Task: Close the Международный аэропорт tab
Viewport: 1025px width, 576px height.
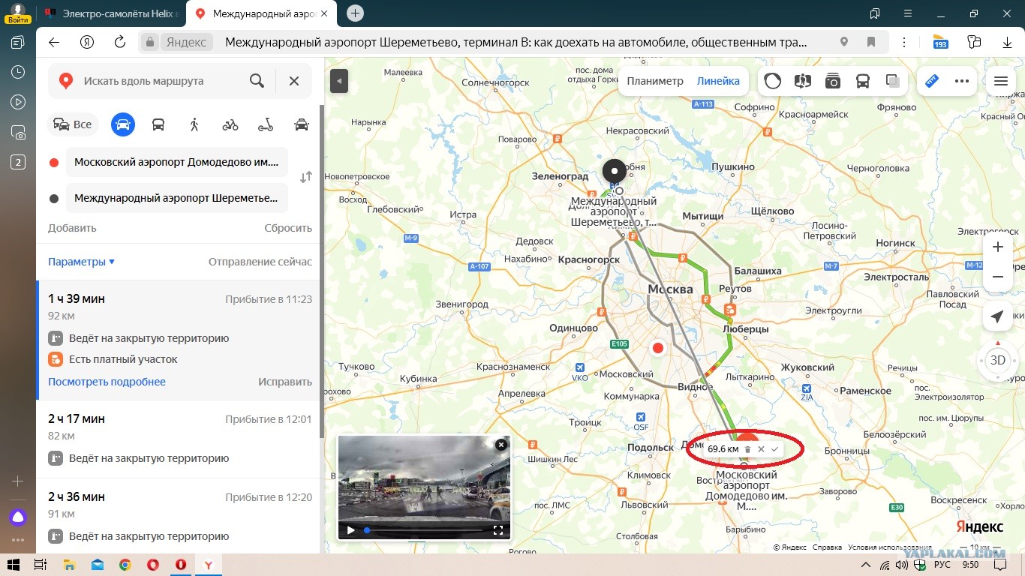Action: (x=324, y=13)
